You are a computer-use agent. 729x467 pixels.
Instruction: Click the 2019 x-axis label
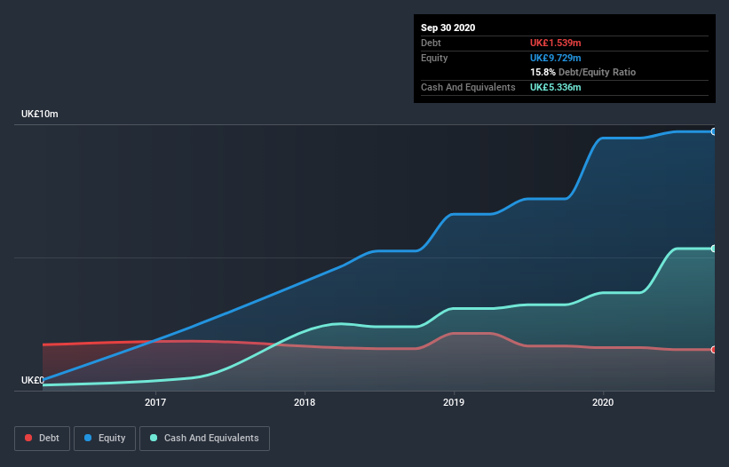[x=454, y=402]
